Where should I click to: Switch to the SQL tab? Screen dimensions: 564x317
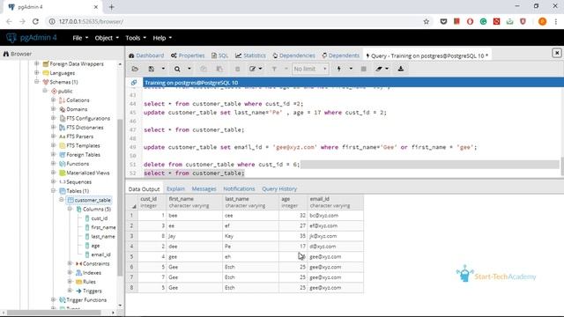tap(219, 55)
